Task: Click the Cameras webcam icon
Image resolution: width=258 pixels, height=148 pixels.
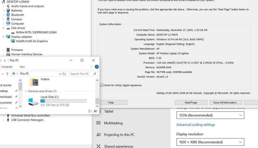Action: point(8,19)
